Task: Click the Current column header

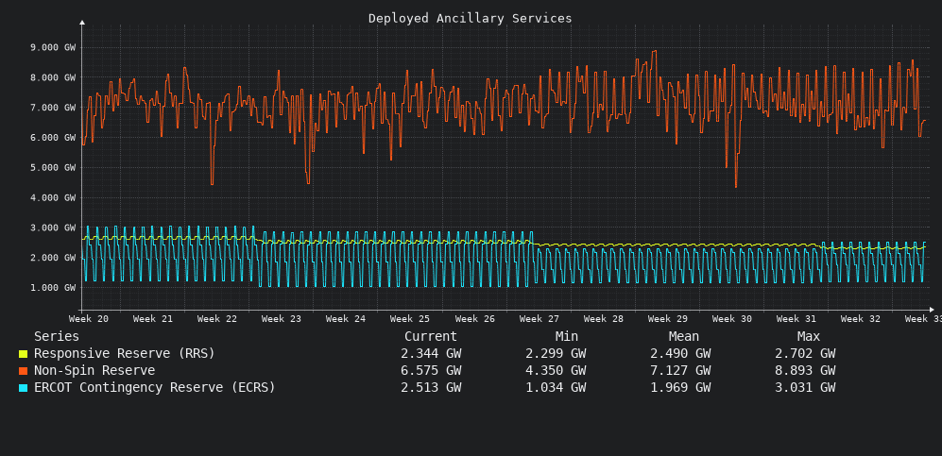Action: coord(431,337)
